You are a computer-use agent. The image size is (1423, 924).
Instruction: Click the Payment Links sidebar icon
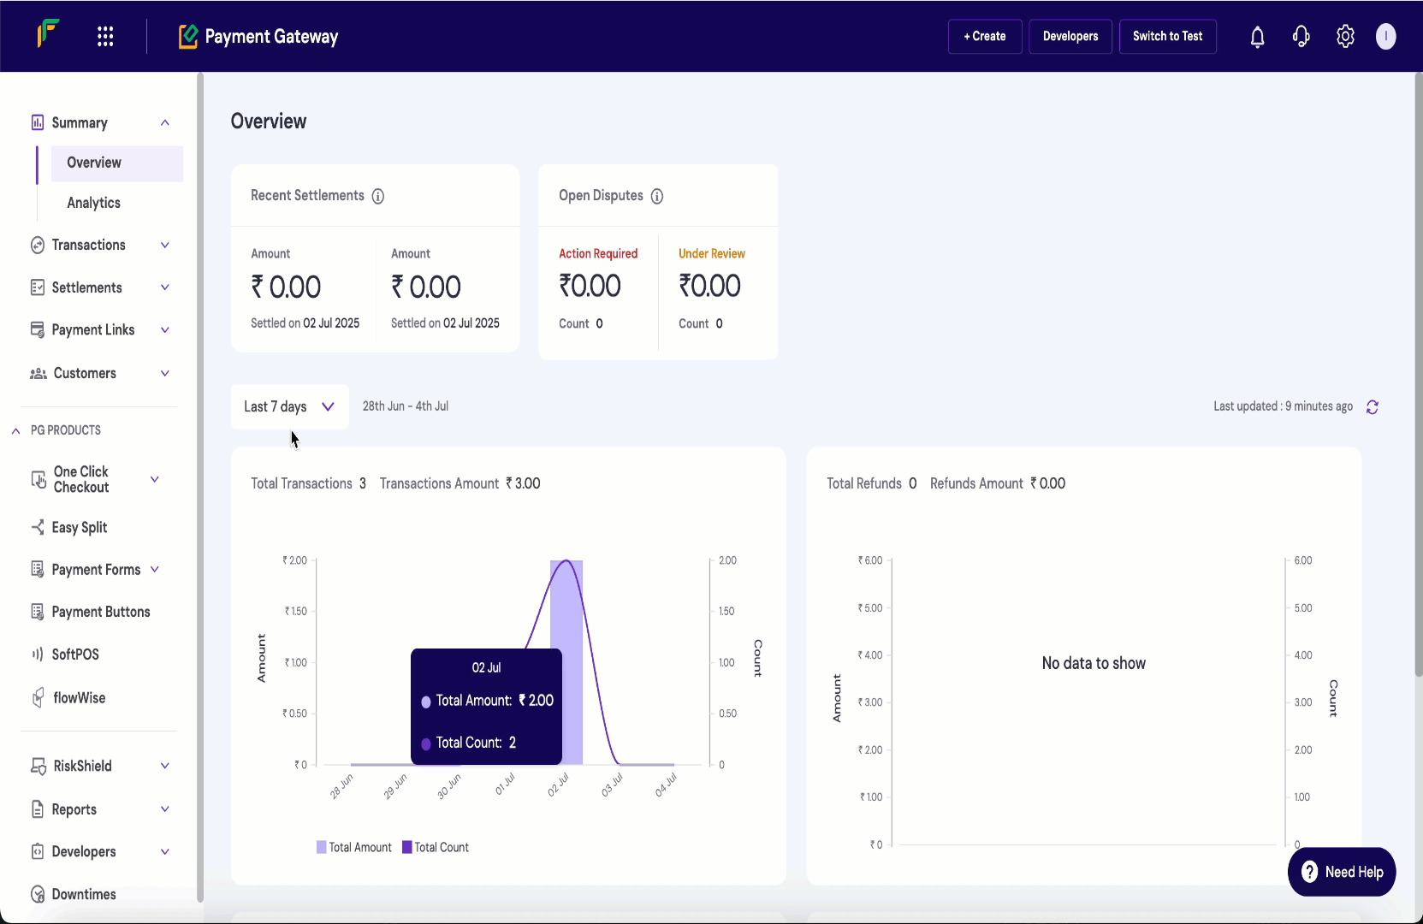click(x=37, y=329)
